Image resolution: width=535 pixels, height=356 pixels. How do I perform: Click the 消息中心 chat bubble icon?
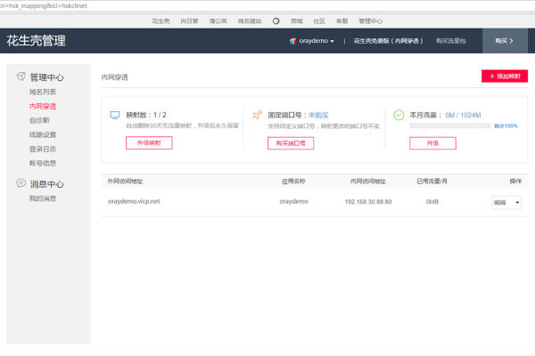(21, 184)
